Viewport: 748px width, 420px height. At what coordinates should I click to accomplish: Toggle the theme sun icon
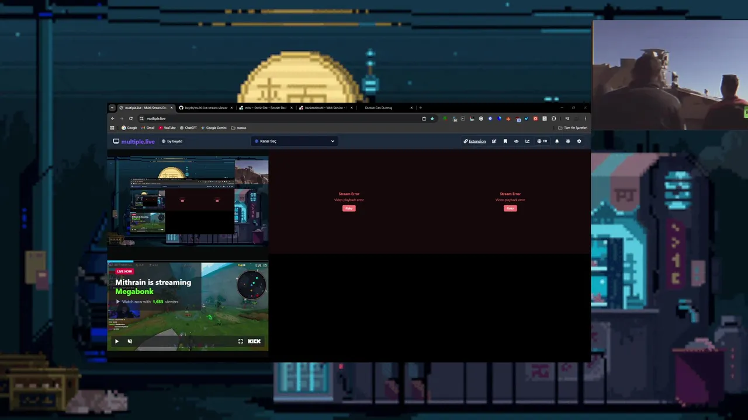pos(568,141)
